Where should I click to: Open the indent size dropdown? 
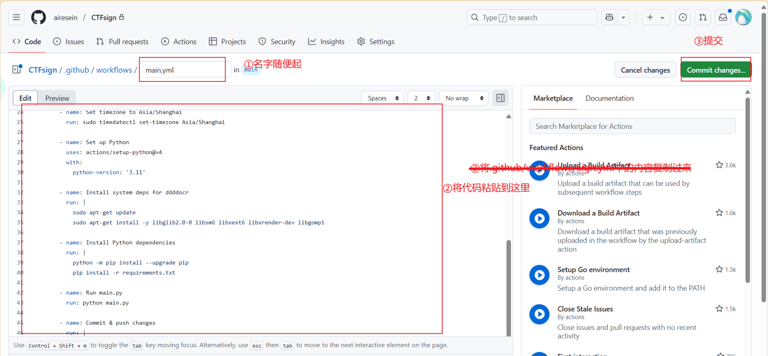422,98
